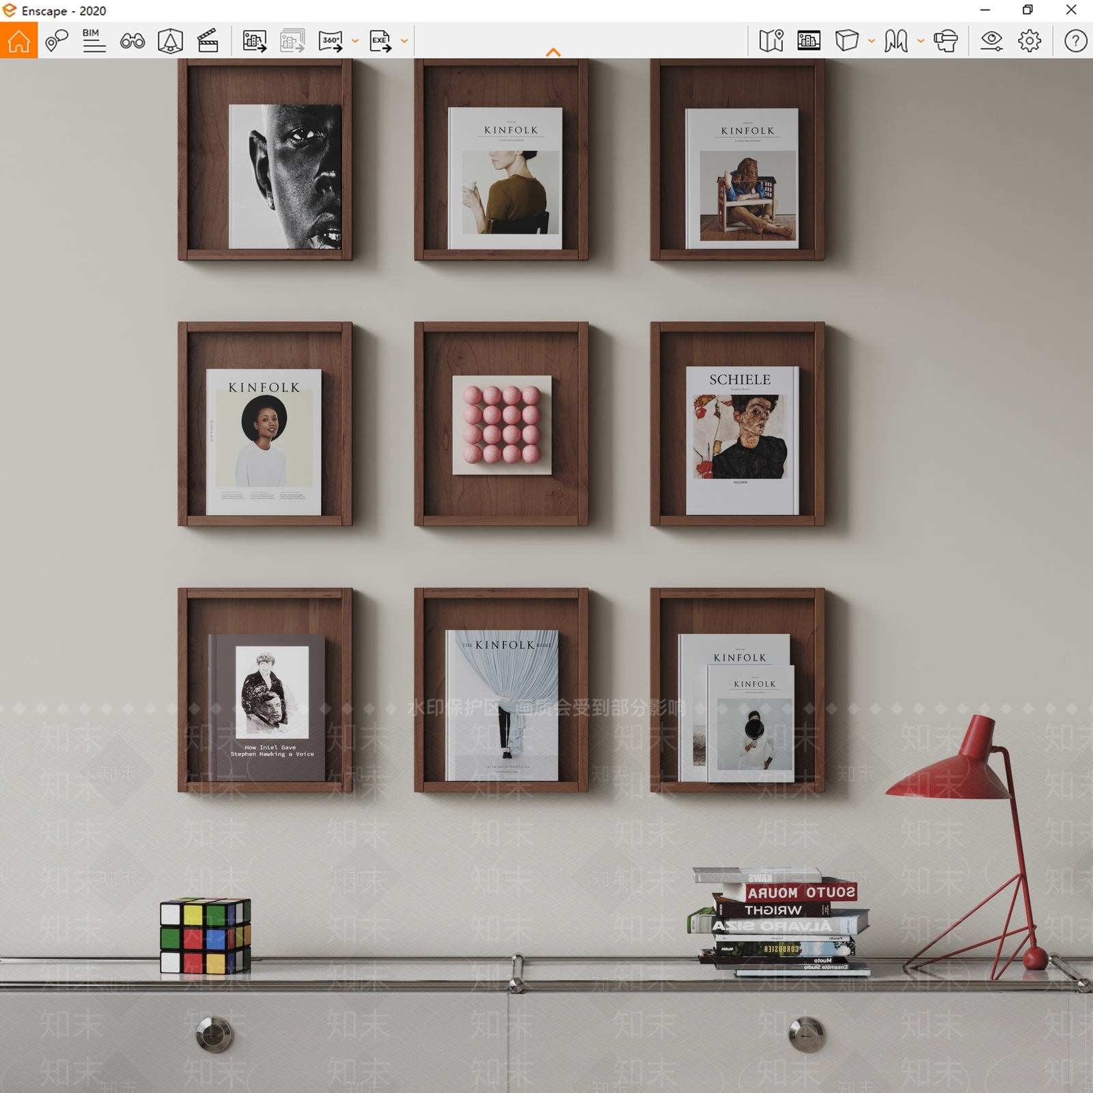Click the batch rendering icon

click(292, 41)
